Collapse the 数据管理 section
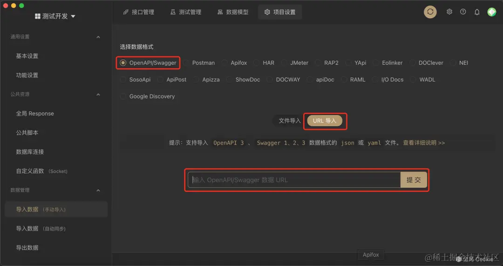 click(x=98, y=190)
